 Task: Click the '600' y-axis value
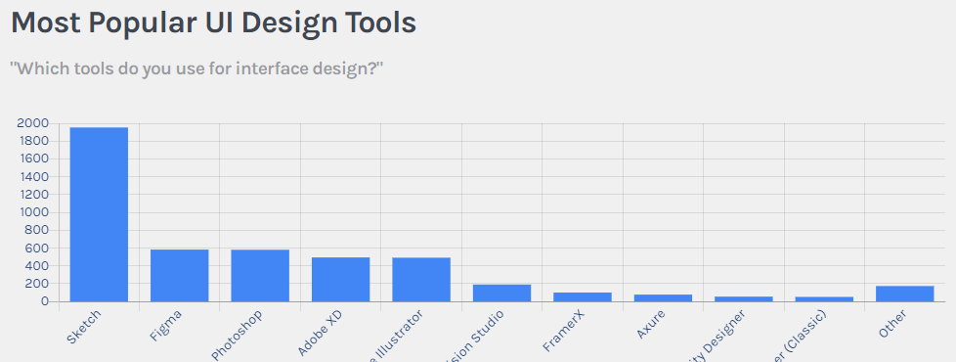coord(36,248)
